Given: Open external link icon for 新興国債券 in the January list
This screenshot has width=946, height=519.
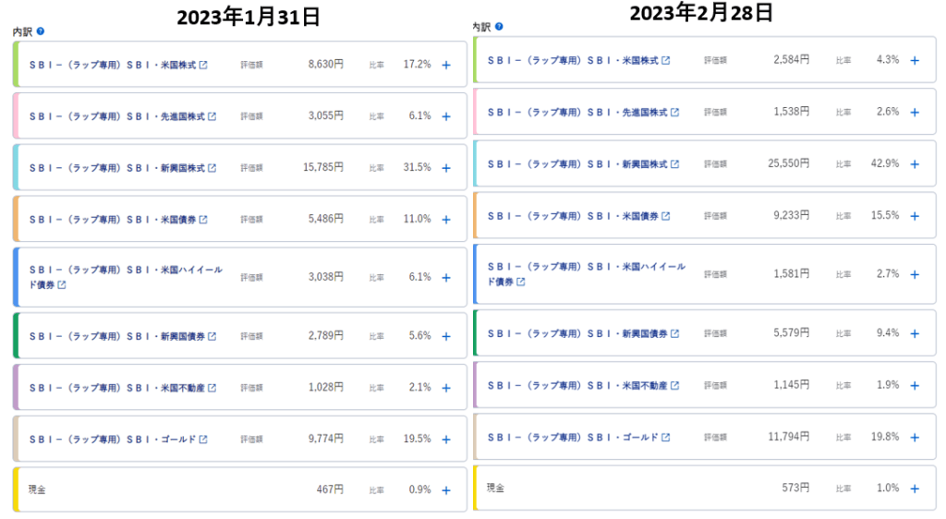Looking at the screenshot, I should 212,336.
